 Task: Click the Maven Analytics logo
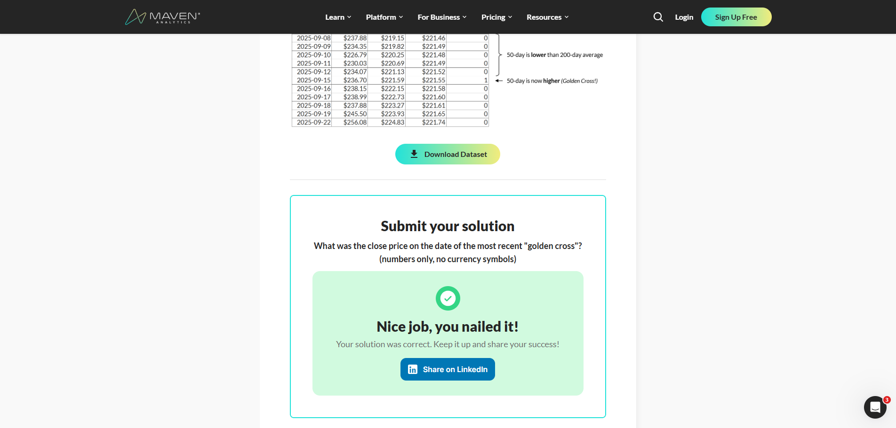[x=162, y=16]
